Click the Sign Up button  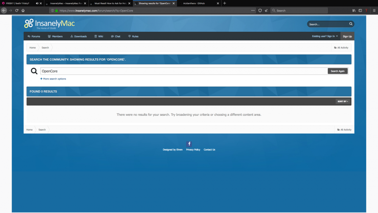[x=347, y=36]
